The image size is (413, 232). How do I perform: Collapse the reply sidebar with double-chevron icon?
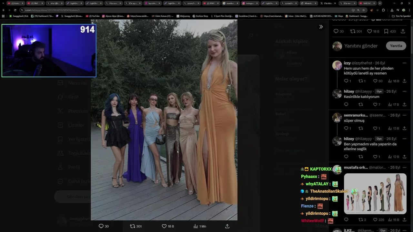(x=321, y=27)
